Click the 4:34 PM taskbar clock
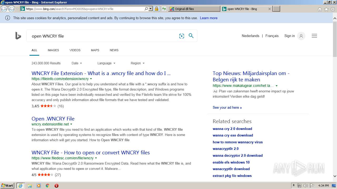The image size is (337, 189). (323, 186)
